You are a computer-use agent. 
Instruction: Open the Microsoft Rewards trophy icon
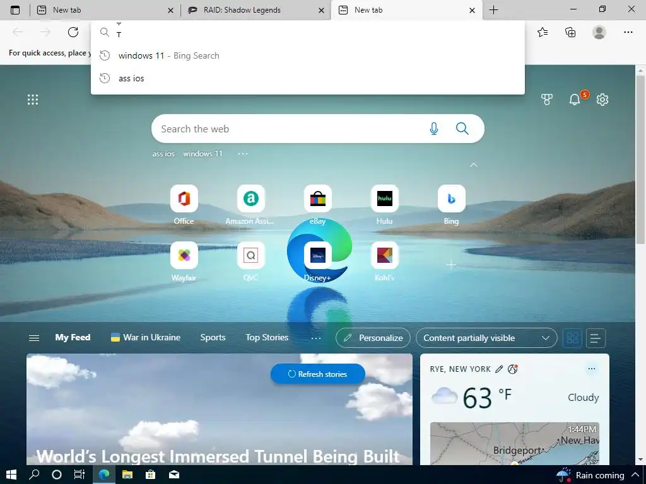(x=547, y=100)
